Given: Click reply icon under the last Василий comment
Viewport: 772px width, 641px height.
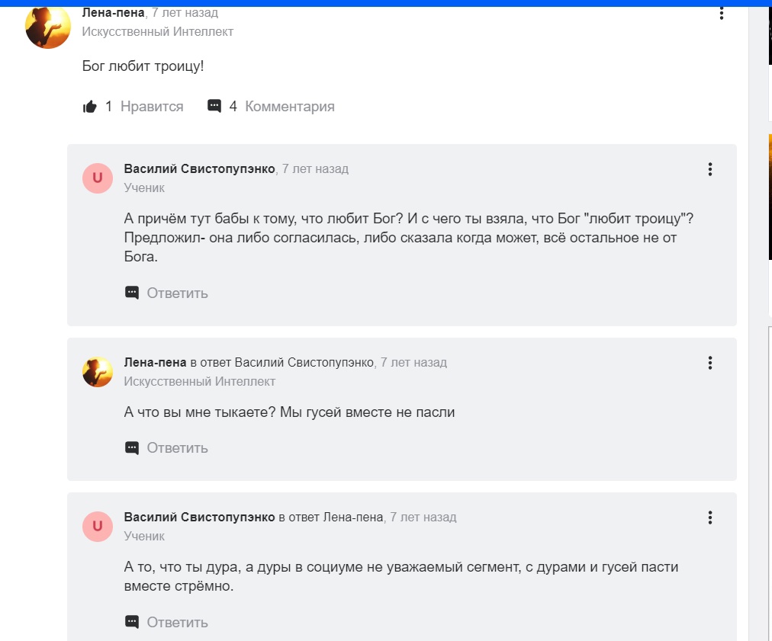Looking at the screenshot, I should click(x=132, y=622).
